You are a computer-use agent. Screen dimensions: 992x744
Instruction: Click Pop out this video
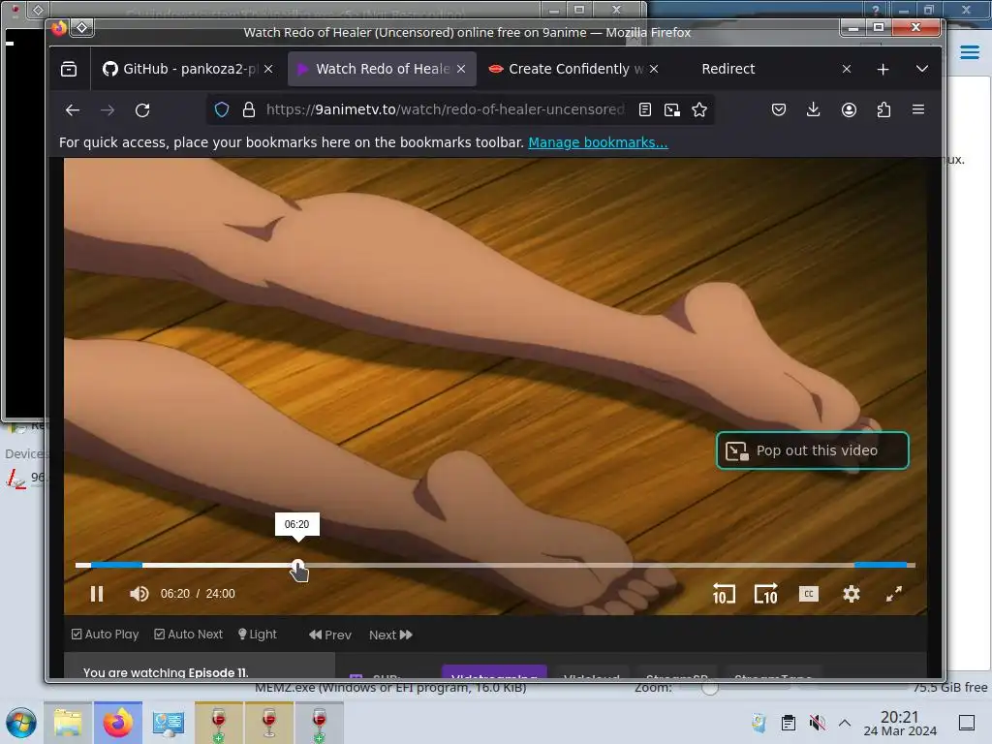pos(813,450)
